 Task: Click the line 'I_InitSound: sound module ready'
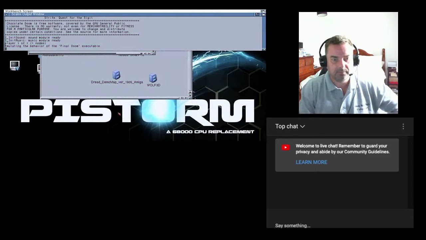[33, 38]
